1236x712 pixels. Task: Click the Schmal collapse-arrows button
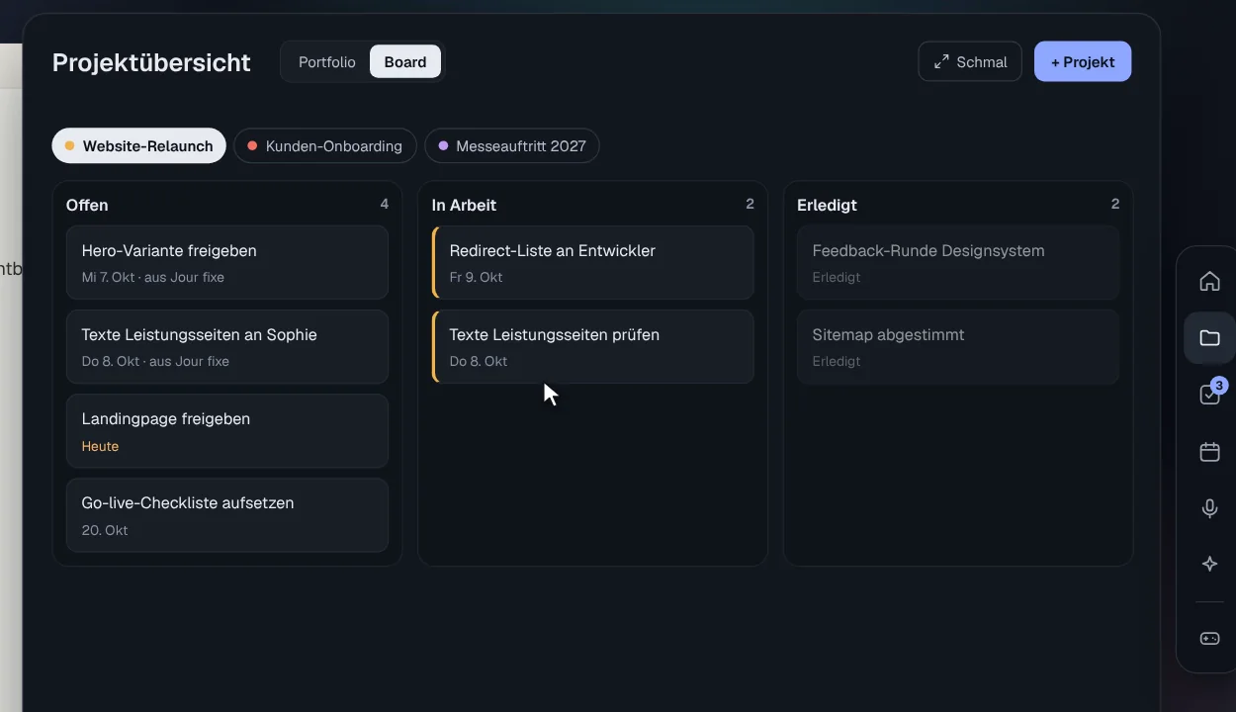(x=969, y=61)
